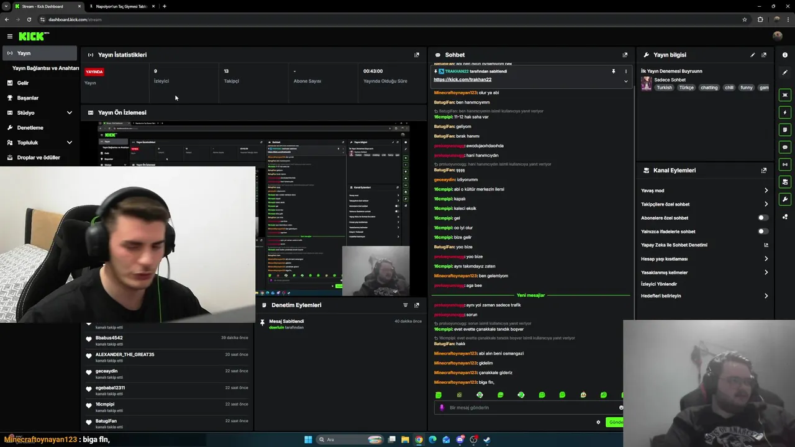795x447 pixels.
Task: Open Gelir in the sidebar
Action: pyautogui.click(x=40, y=83)
